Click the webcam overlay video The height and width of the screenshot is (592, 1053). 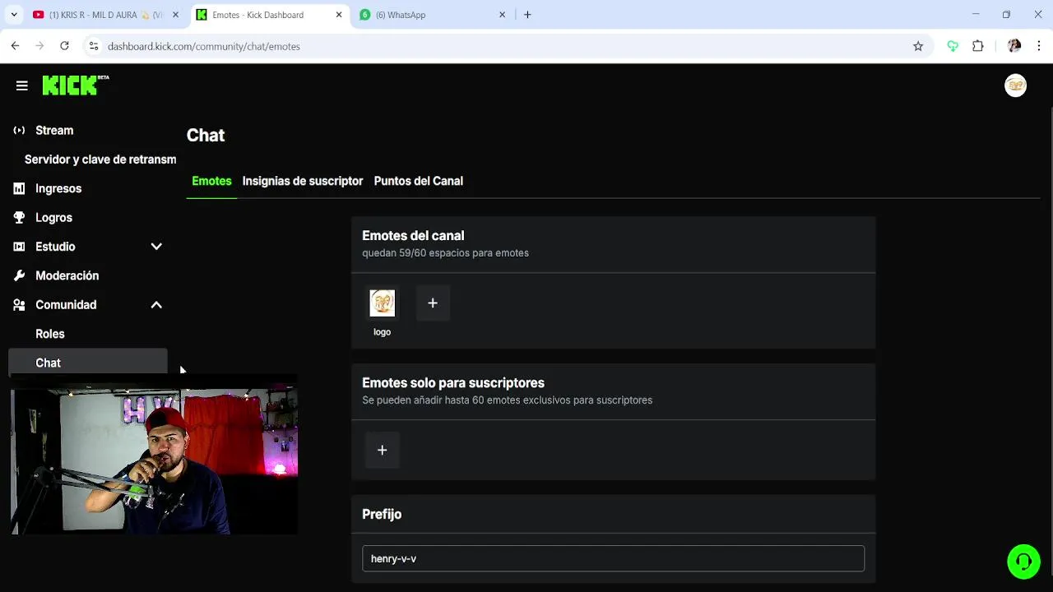click(154, 461)
